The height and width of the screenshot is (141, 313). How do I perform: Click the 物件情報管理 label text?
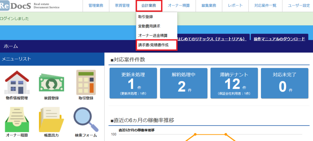[x=17, y=98]
